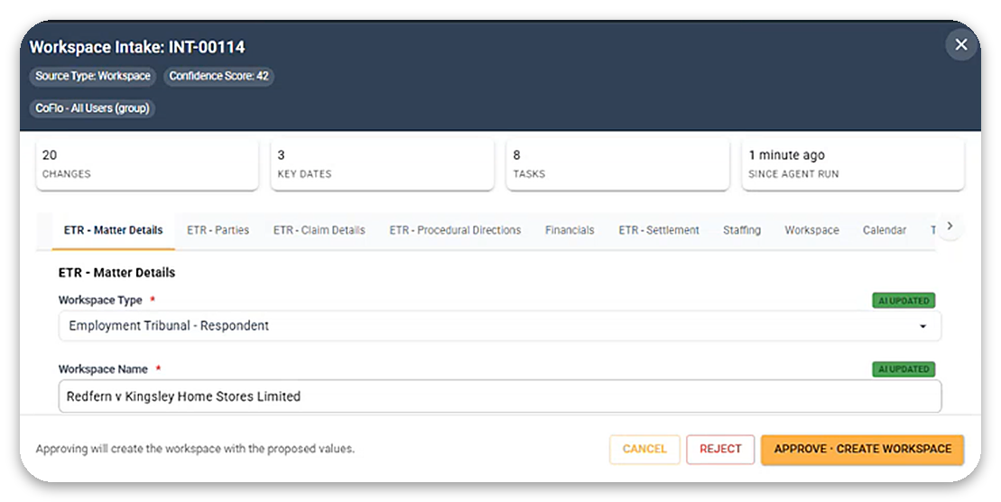This screenshot has width=1001, height=502.
Task: Open the Workspace tab
Action: tap(811, 230)
